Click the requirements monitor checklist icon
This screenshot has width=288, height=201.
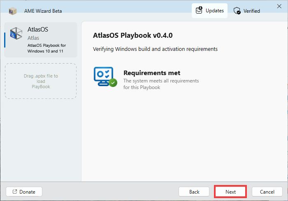[x=104, y=76]
